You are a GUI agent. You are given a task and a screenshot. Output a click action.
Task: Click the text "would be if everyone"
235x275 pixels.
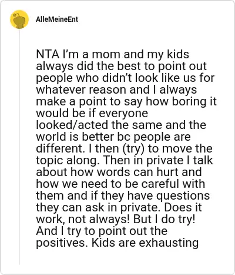tap(92, 113)
